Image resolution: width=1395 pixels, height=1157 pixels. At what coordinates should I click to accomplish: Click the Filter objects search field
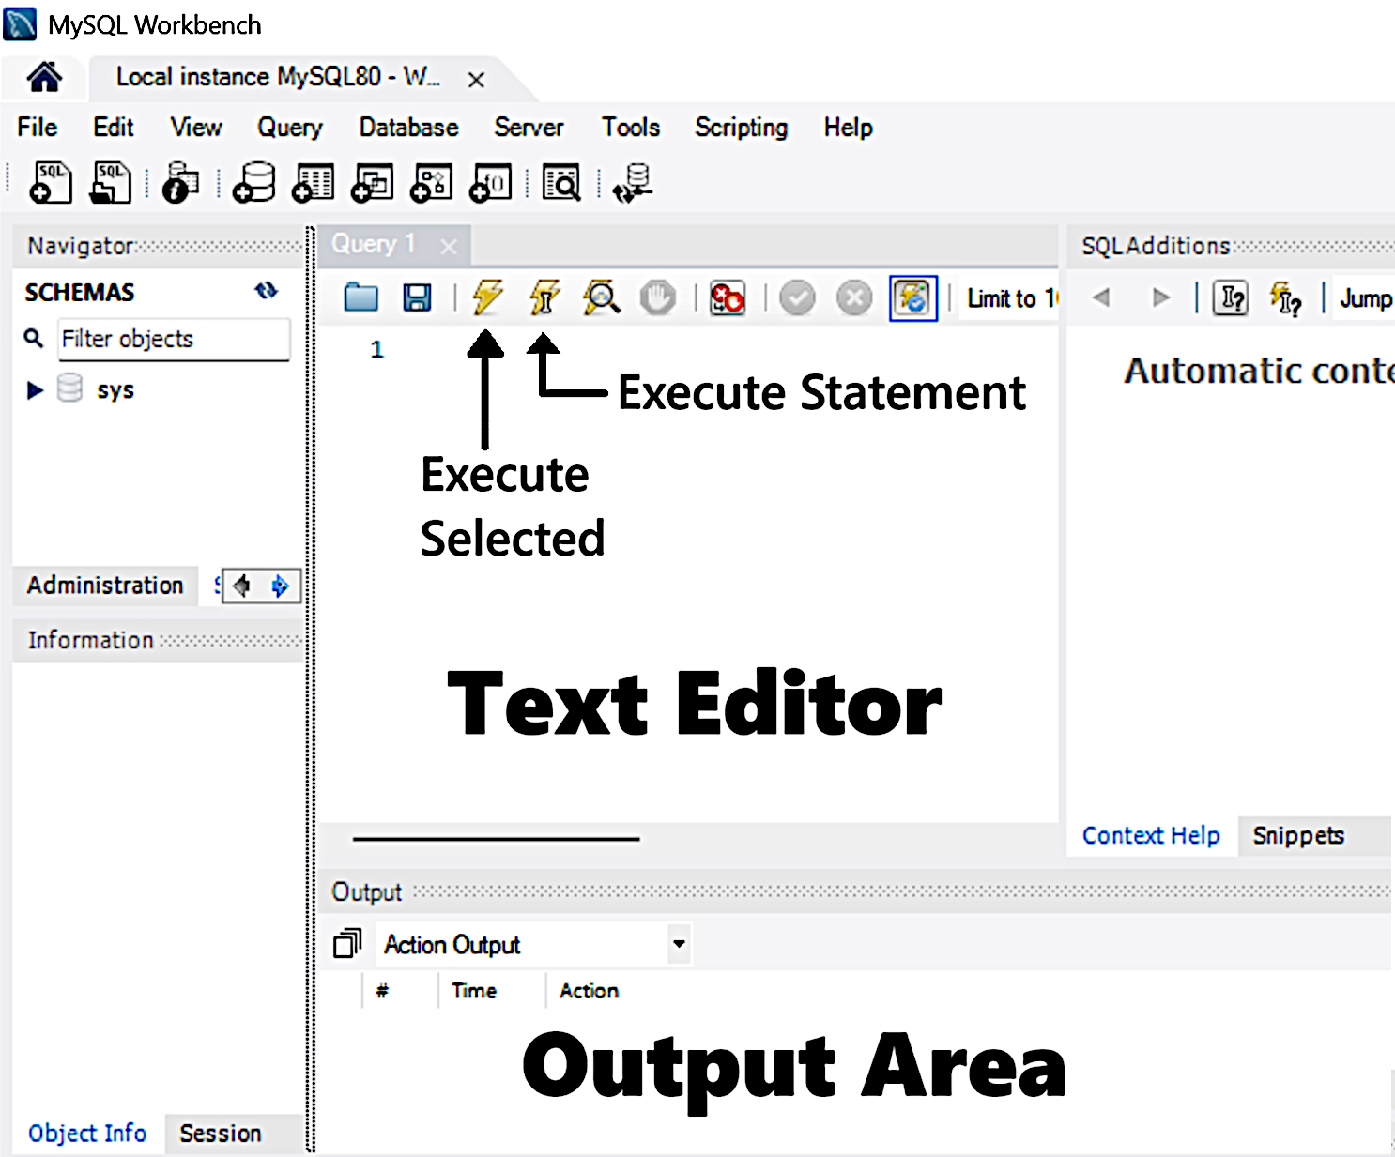(x=174, y=339)
